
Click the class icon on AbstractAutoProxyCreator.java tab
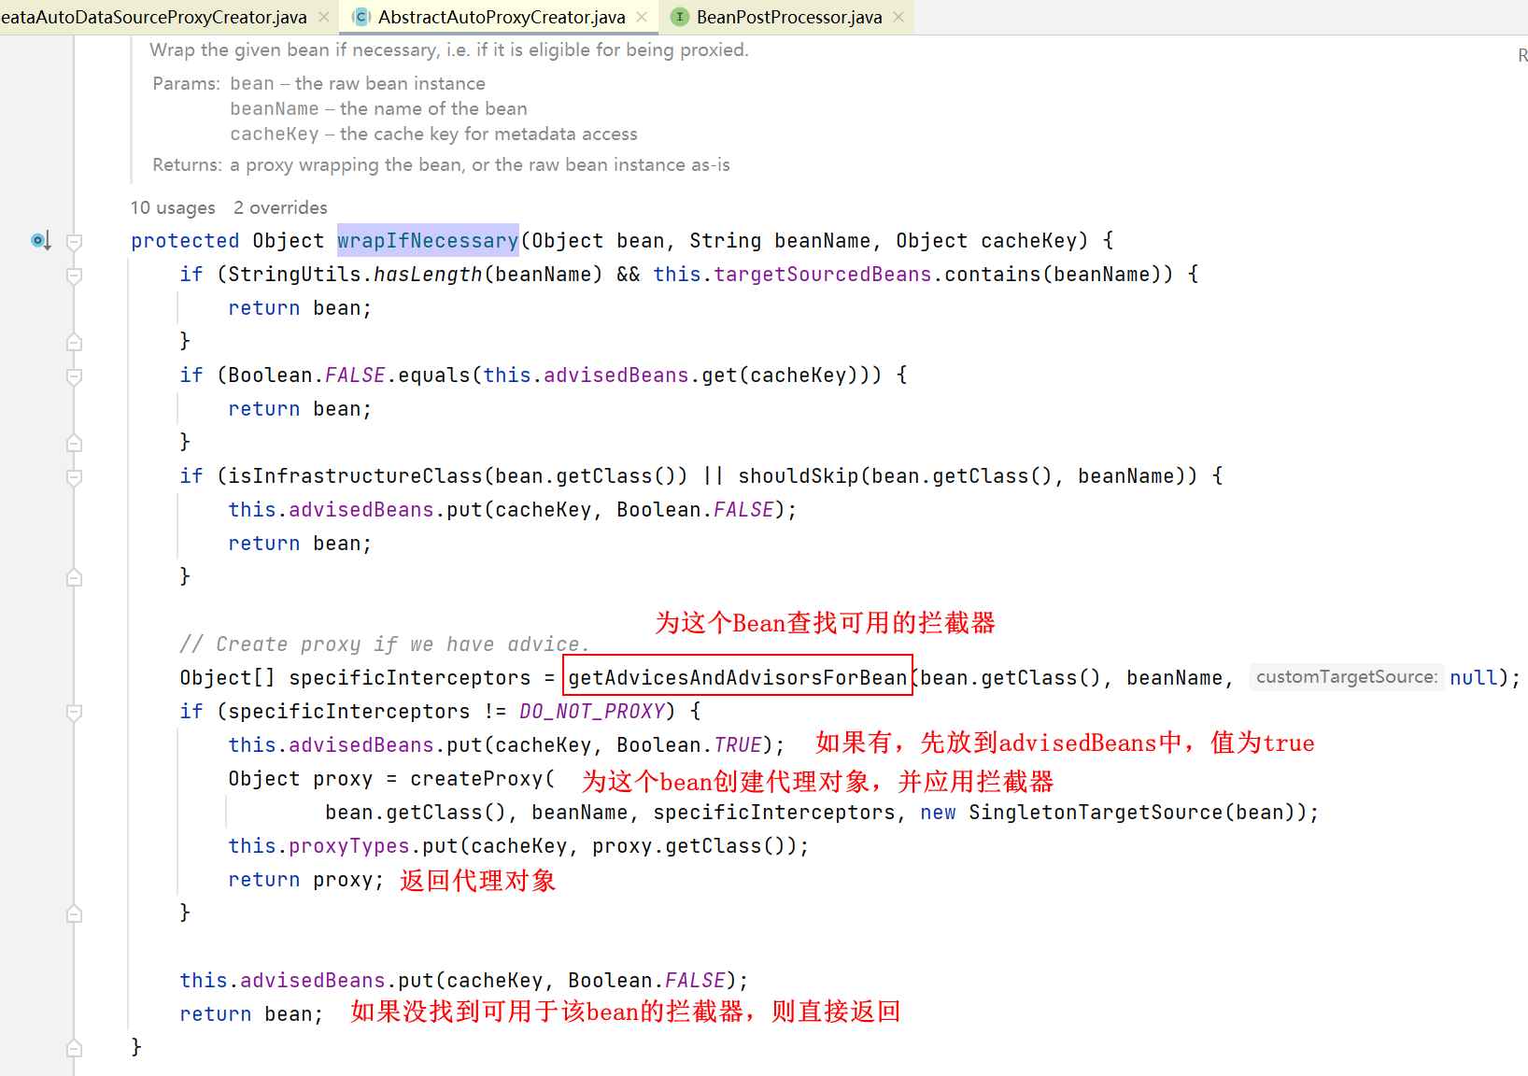click(361, 17)
